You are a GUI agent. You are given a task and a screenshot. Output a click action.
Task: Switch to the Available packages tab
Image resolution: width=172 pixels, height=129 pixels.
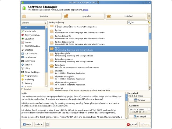(x=41, y=16)
